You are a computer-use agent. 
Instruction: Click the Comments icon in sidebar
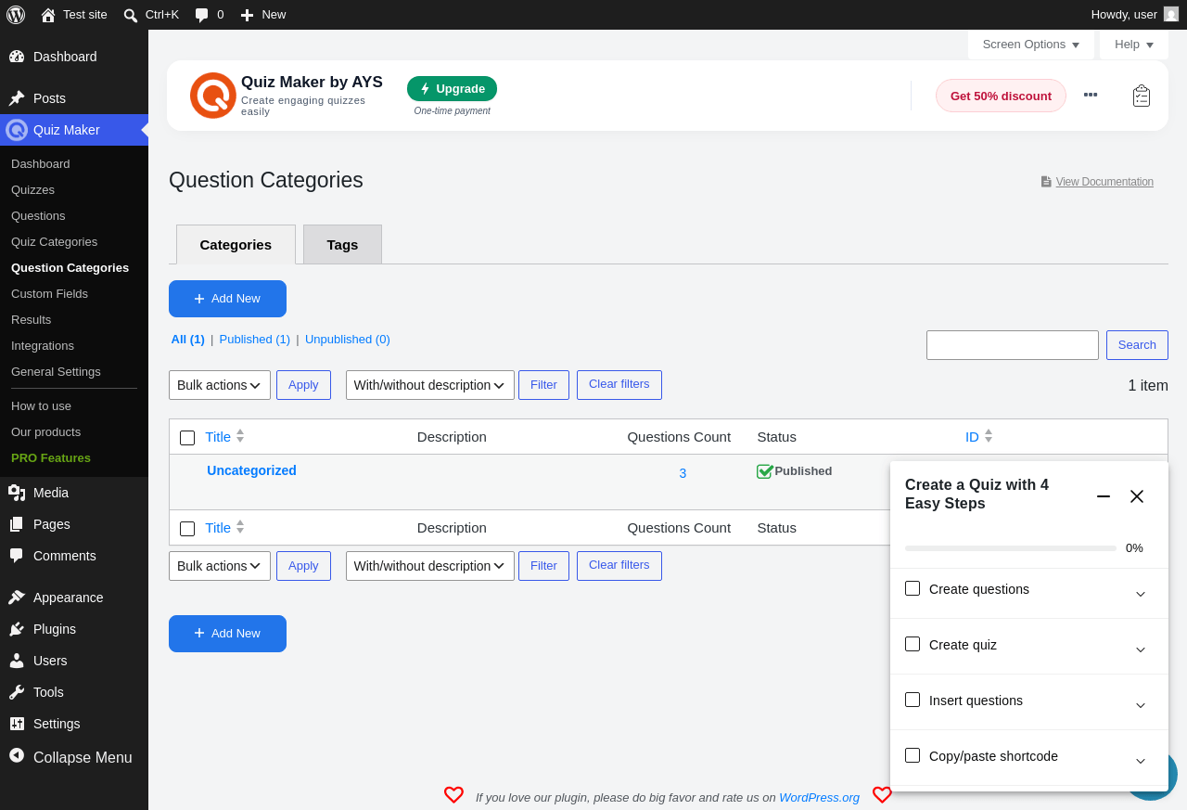[x=17, y=556]
